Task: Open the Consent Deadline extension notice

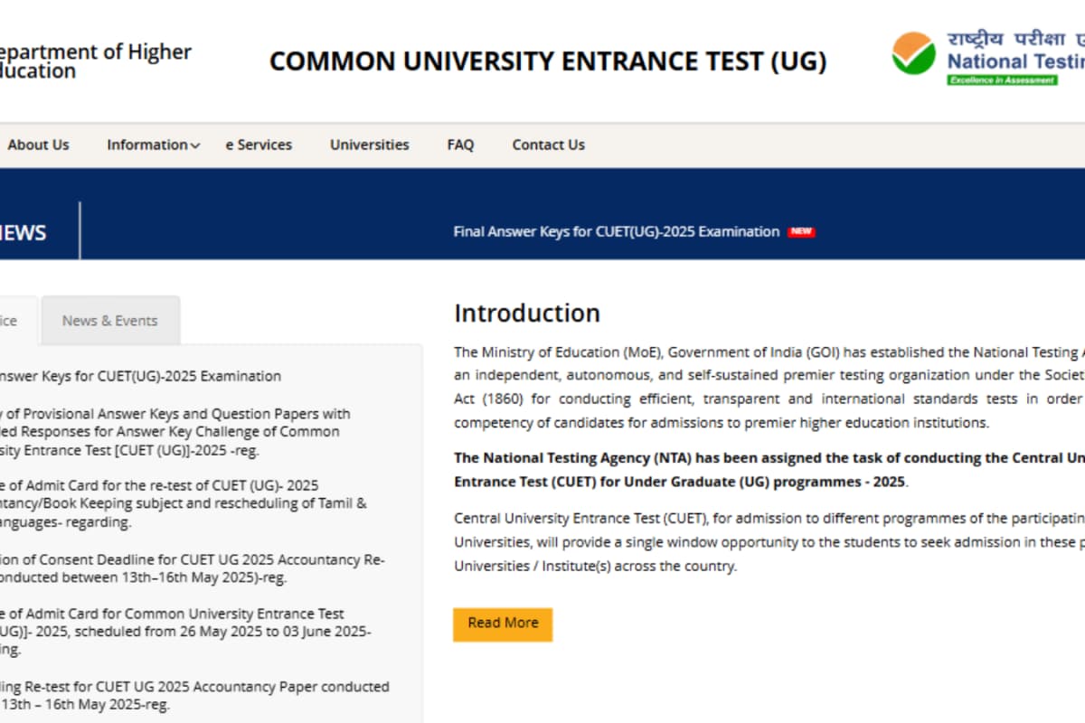Action: point(193,568)
